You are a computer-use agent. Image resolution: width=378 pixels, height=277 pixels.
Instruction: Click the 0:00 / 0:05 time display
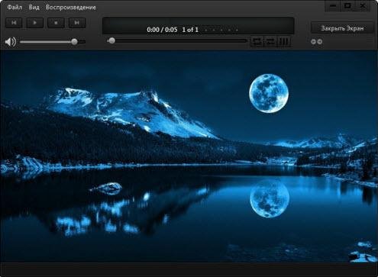point(162,30)
